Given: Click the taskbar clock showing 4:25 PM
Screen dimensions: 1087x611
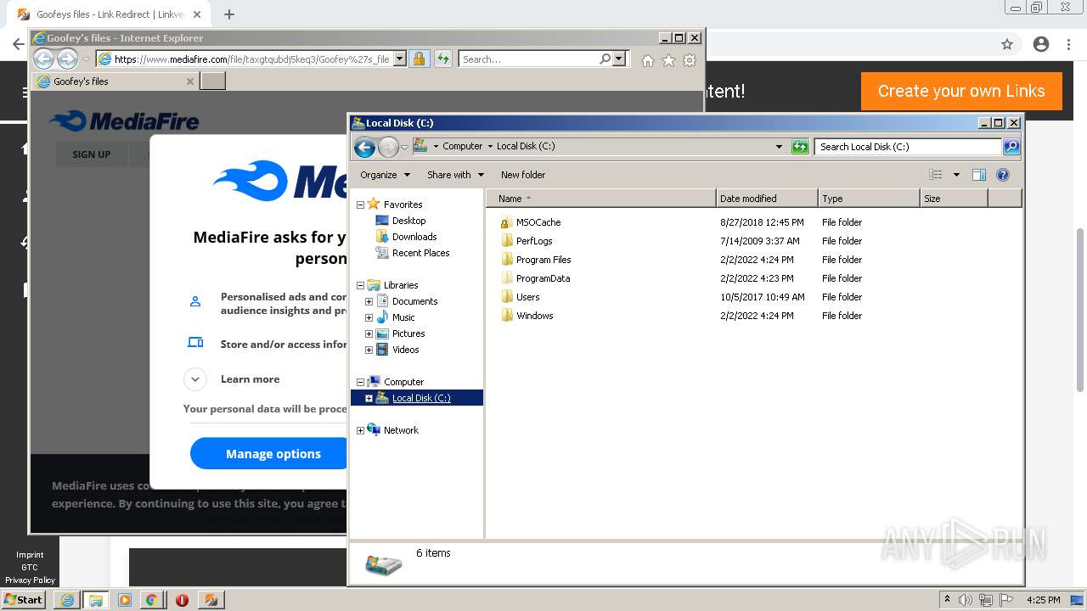Looking at the screenshot, I should point(1043,600).
